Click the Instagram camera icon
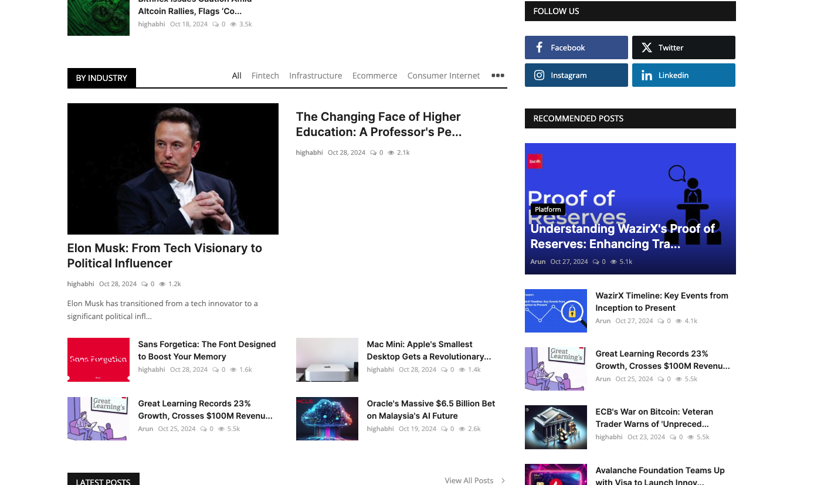 click(539, 75)
